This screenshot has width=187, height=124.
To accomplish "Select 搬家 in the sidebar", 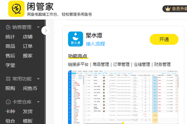I will pyautogui.click(x=27, y=56).
